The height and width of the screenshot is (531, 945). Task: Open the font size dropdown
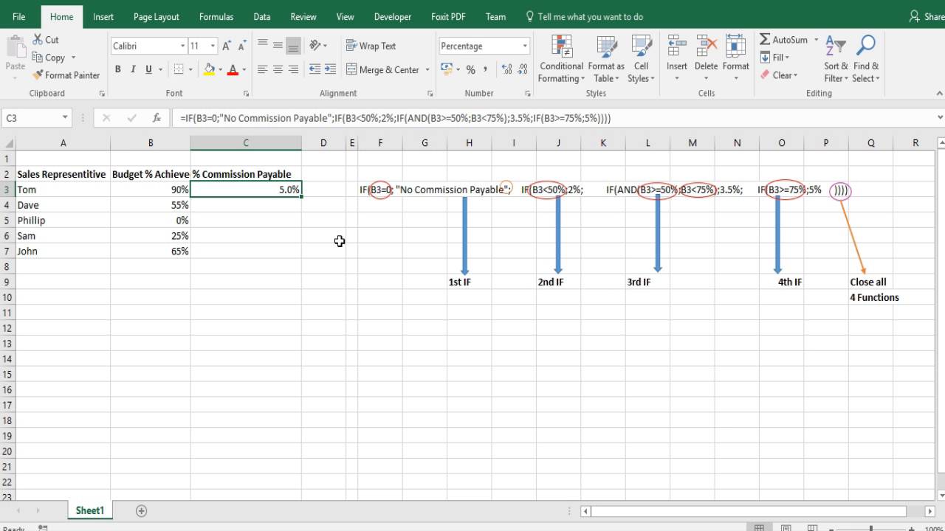pyautogui.click(x=213, y=46)
